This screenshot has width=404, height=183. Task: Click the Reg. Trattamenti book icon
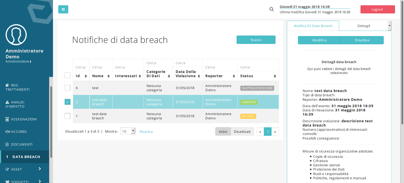click(x=7, y=85)
